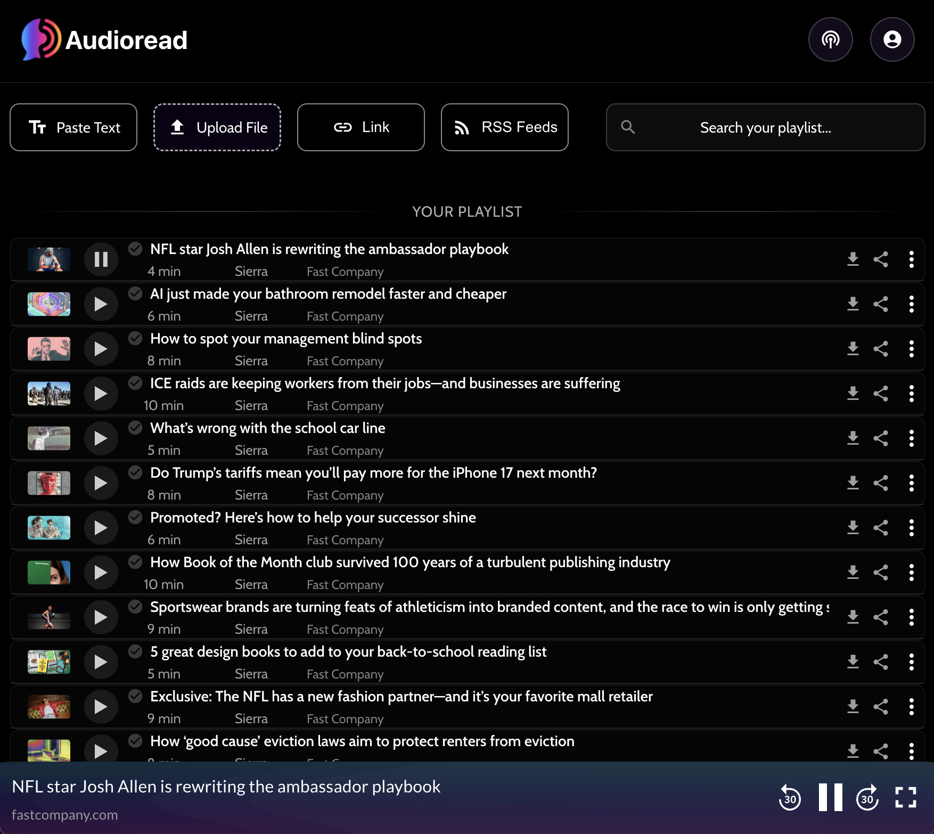Click the Audioread logo
The image size is (934, 834).
tap(104, 39)
